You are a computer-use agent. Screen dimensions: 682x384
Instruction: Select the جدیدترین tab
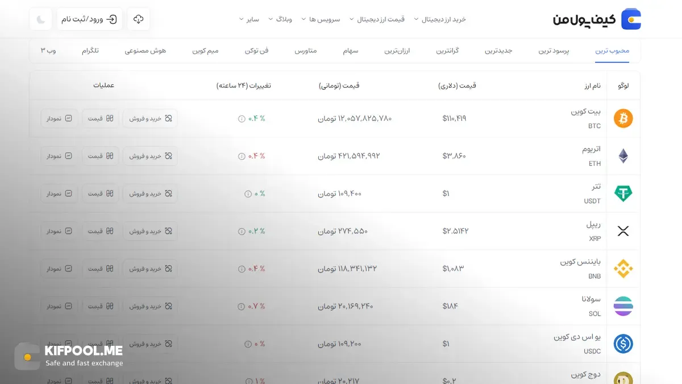pos(498,51)
